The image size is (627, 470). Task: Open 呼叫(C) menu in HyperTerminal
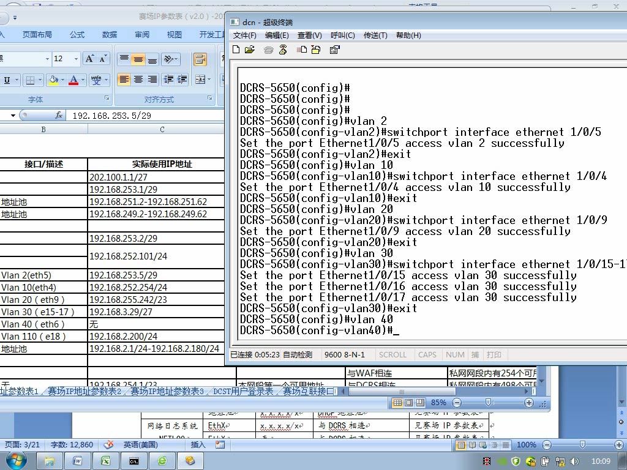[x=343, y=35]
